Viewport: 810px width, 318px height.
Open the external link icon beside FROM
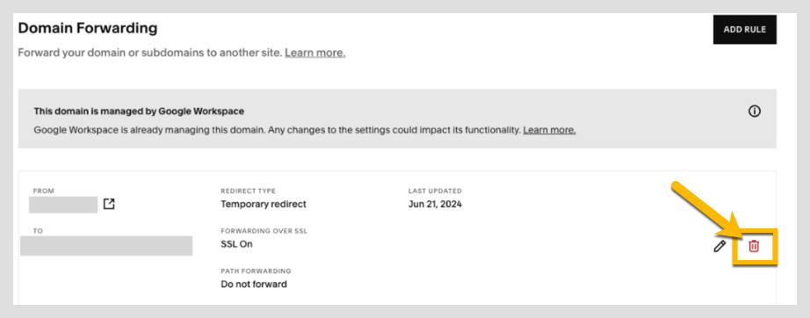pyautogui.click(x=109, y=204)
